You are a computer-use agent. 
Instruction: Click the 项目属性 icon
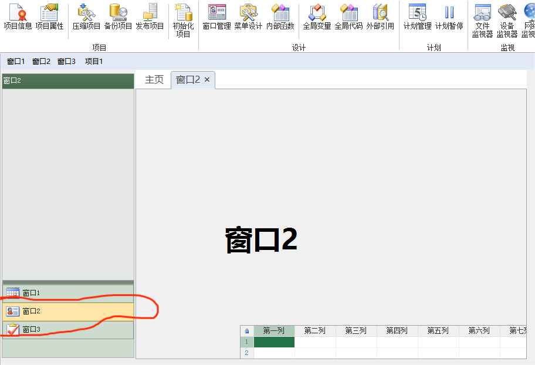coord(49,16)
